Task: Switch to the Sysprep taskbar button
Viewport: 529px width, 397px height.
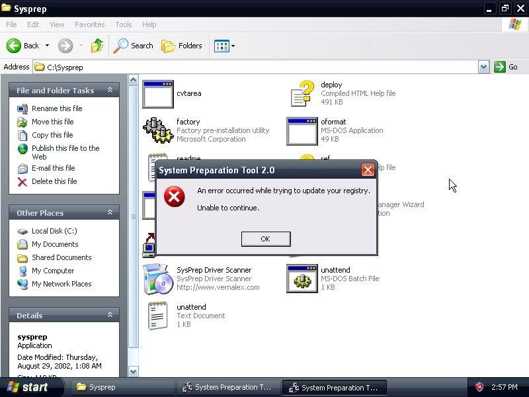Action: [x=122, y=387]
